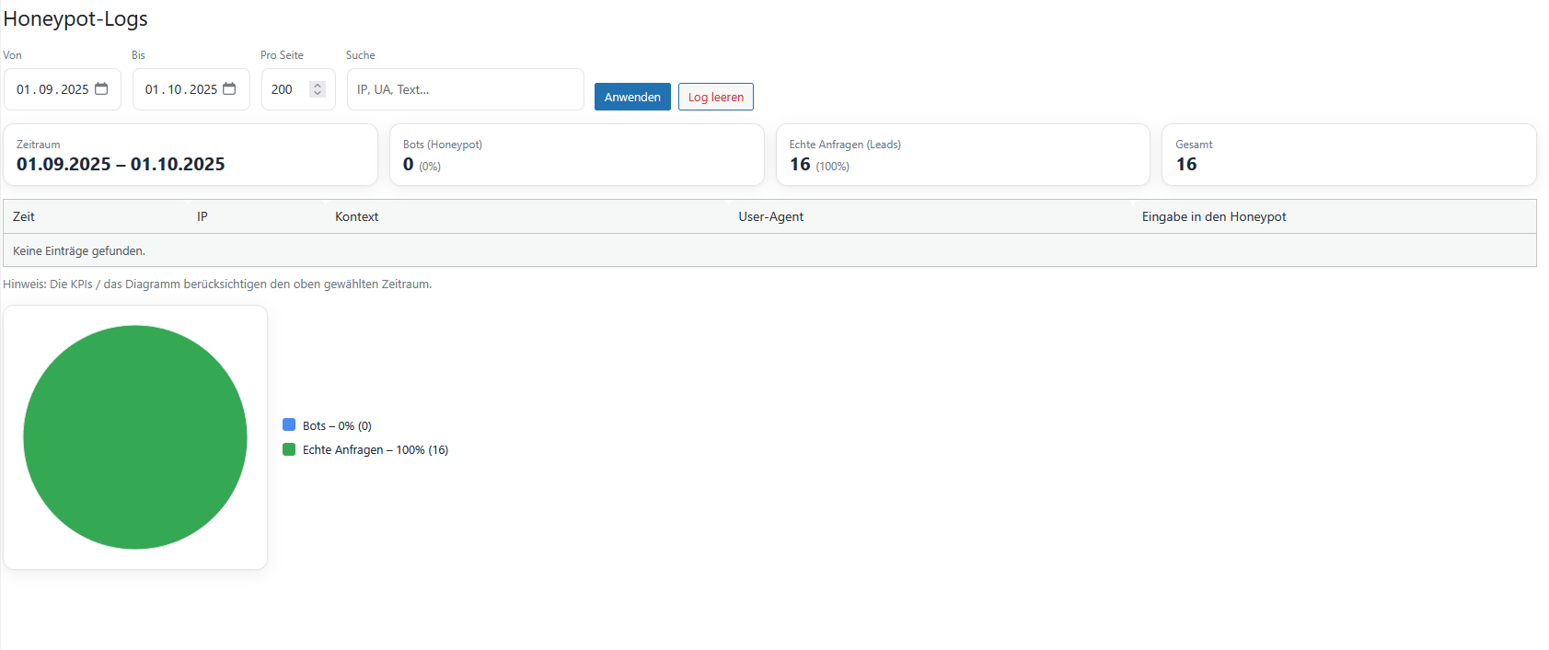The height and width of the screenshot is (650, 1549).
Task: Select the Zeit column header
Action: tap(24, 216)
